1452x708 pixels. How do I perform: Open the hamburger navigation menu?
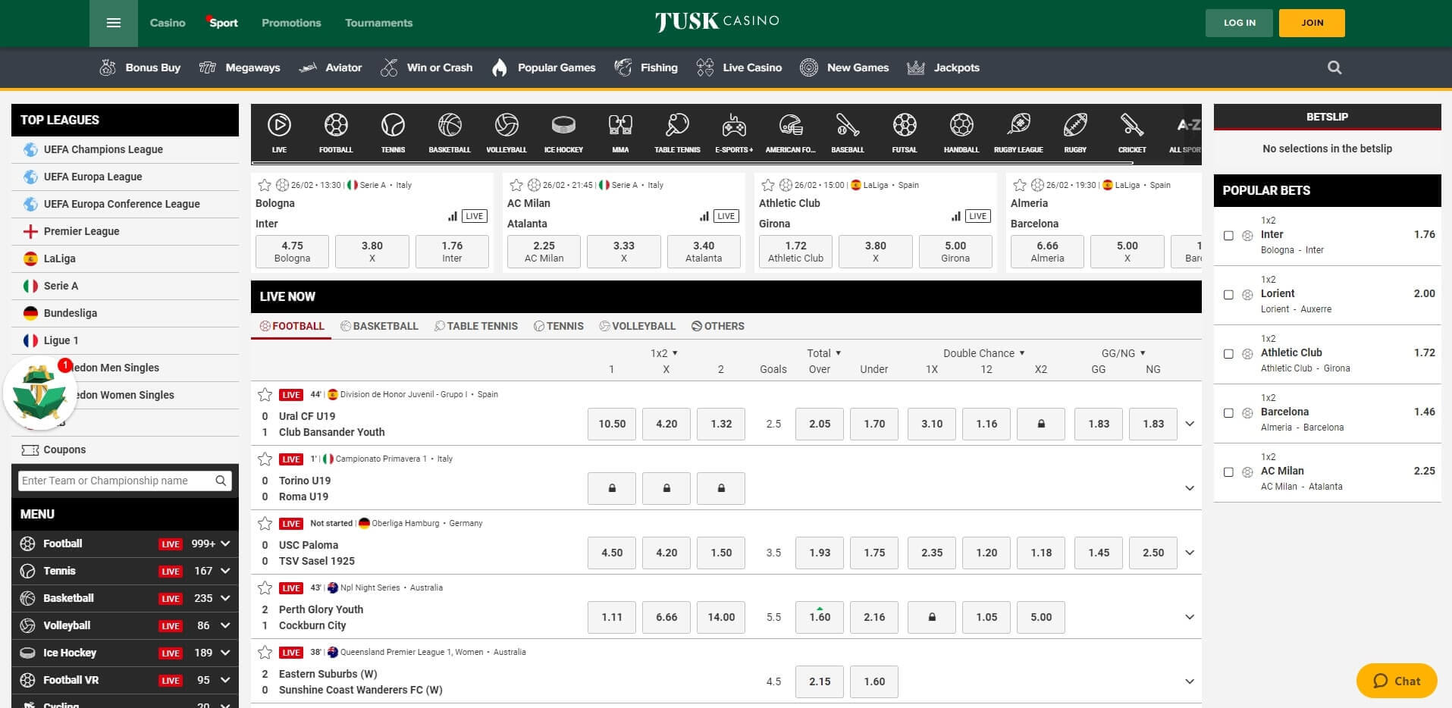[114, 23]
